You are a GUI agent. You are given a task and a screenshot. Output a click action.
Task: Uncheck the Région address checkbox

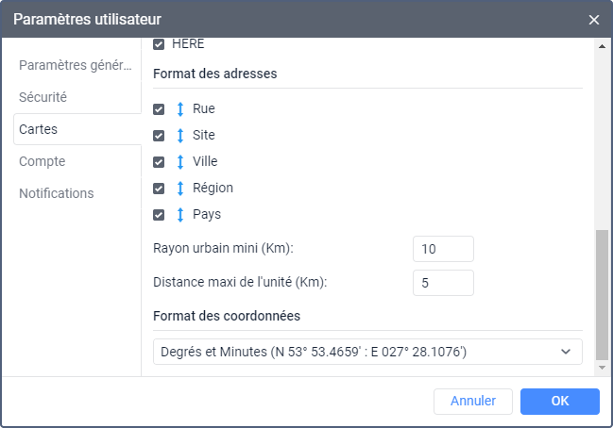[159, 189]
